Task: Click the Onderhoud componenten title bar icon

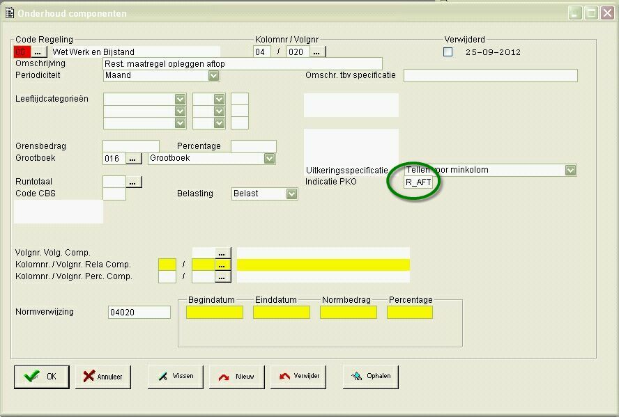Action: click(10, 13)
